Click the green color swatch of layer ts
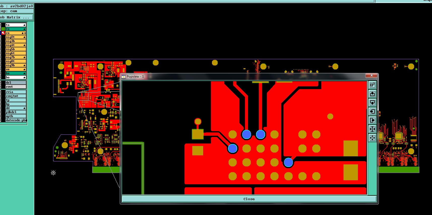 click(x=3, y=29)
